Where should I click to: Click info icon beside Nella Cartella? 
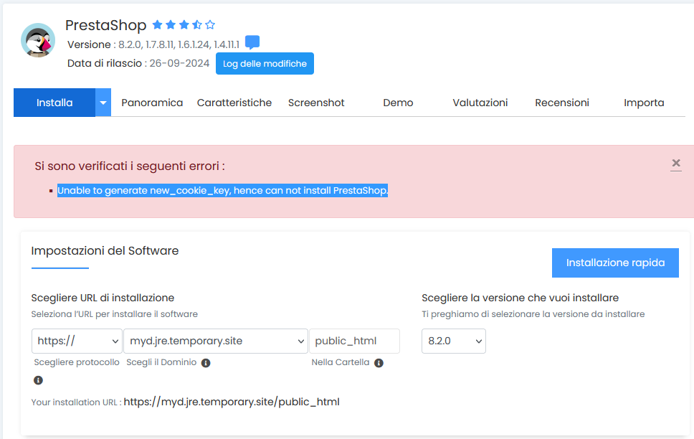pyautogui.click(x=379, y=363)
